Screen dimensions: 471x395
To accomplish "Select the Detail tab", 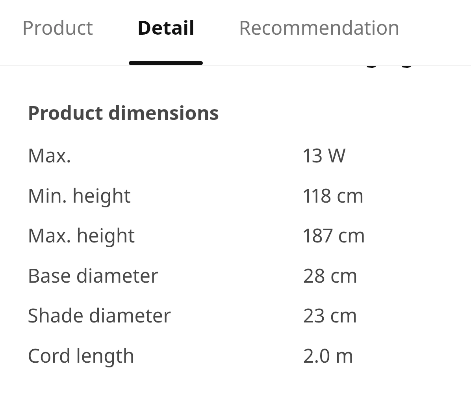I will point(166,28).
